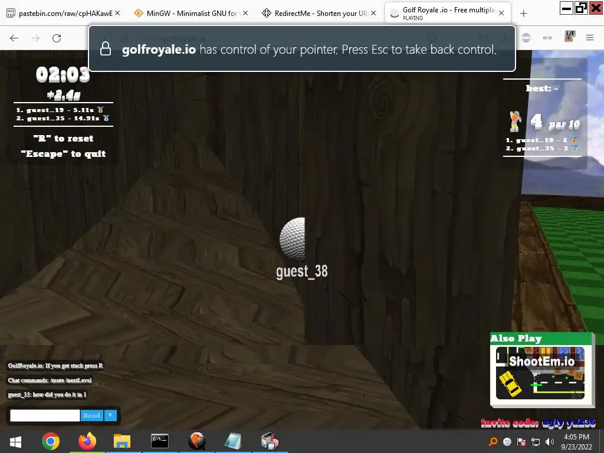
Task: Open the installer disc taskbar icon
Action: (x=270, y=441)
